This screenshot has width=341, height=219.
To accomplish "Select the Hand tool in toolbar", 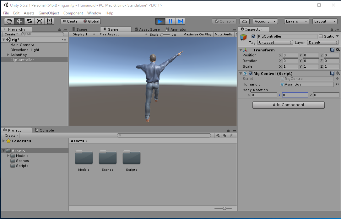I will 9,21.
